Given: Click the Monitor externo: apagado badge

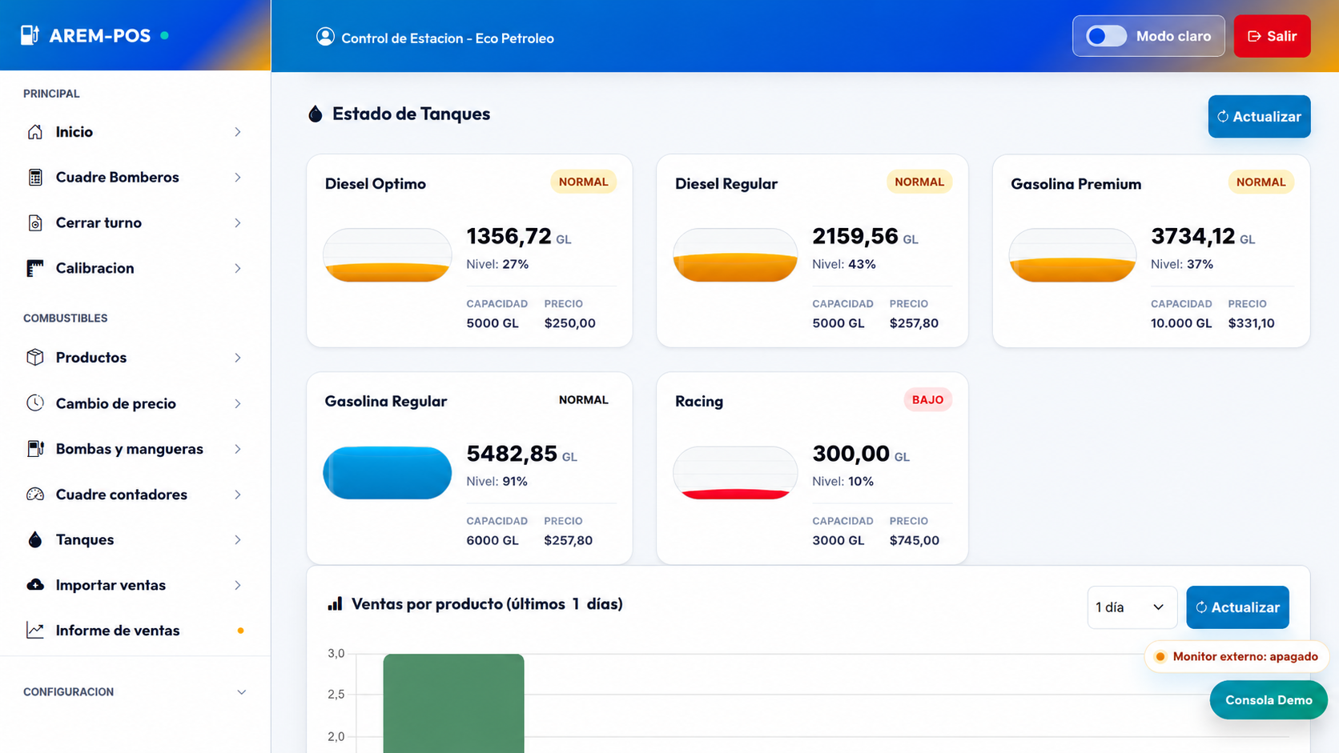Looking at the screenshot, I should click(x=1236, y=657).
